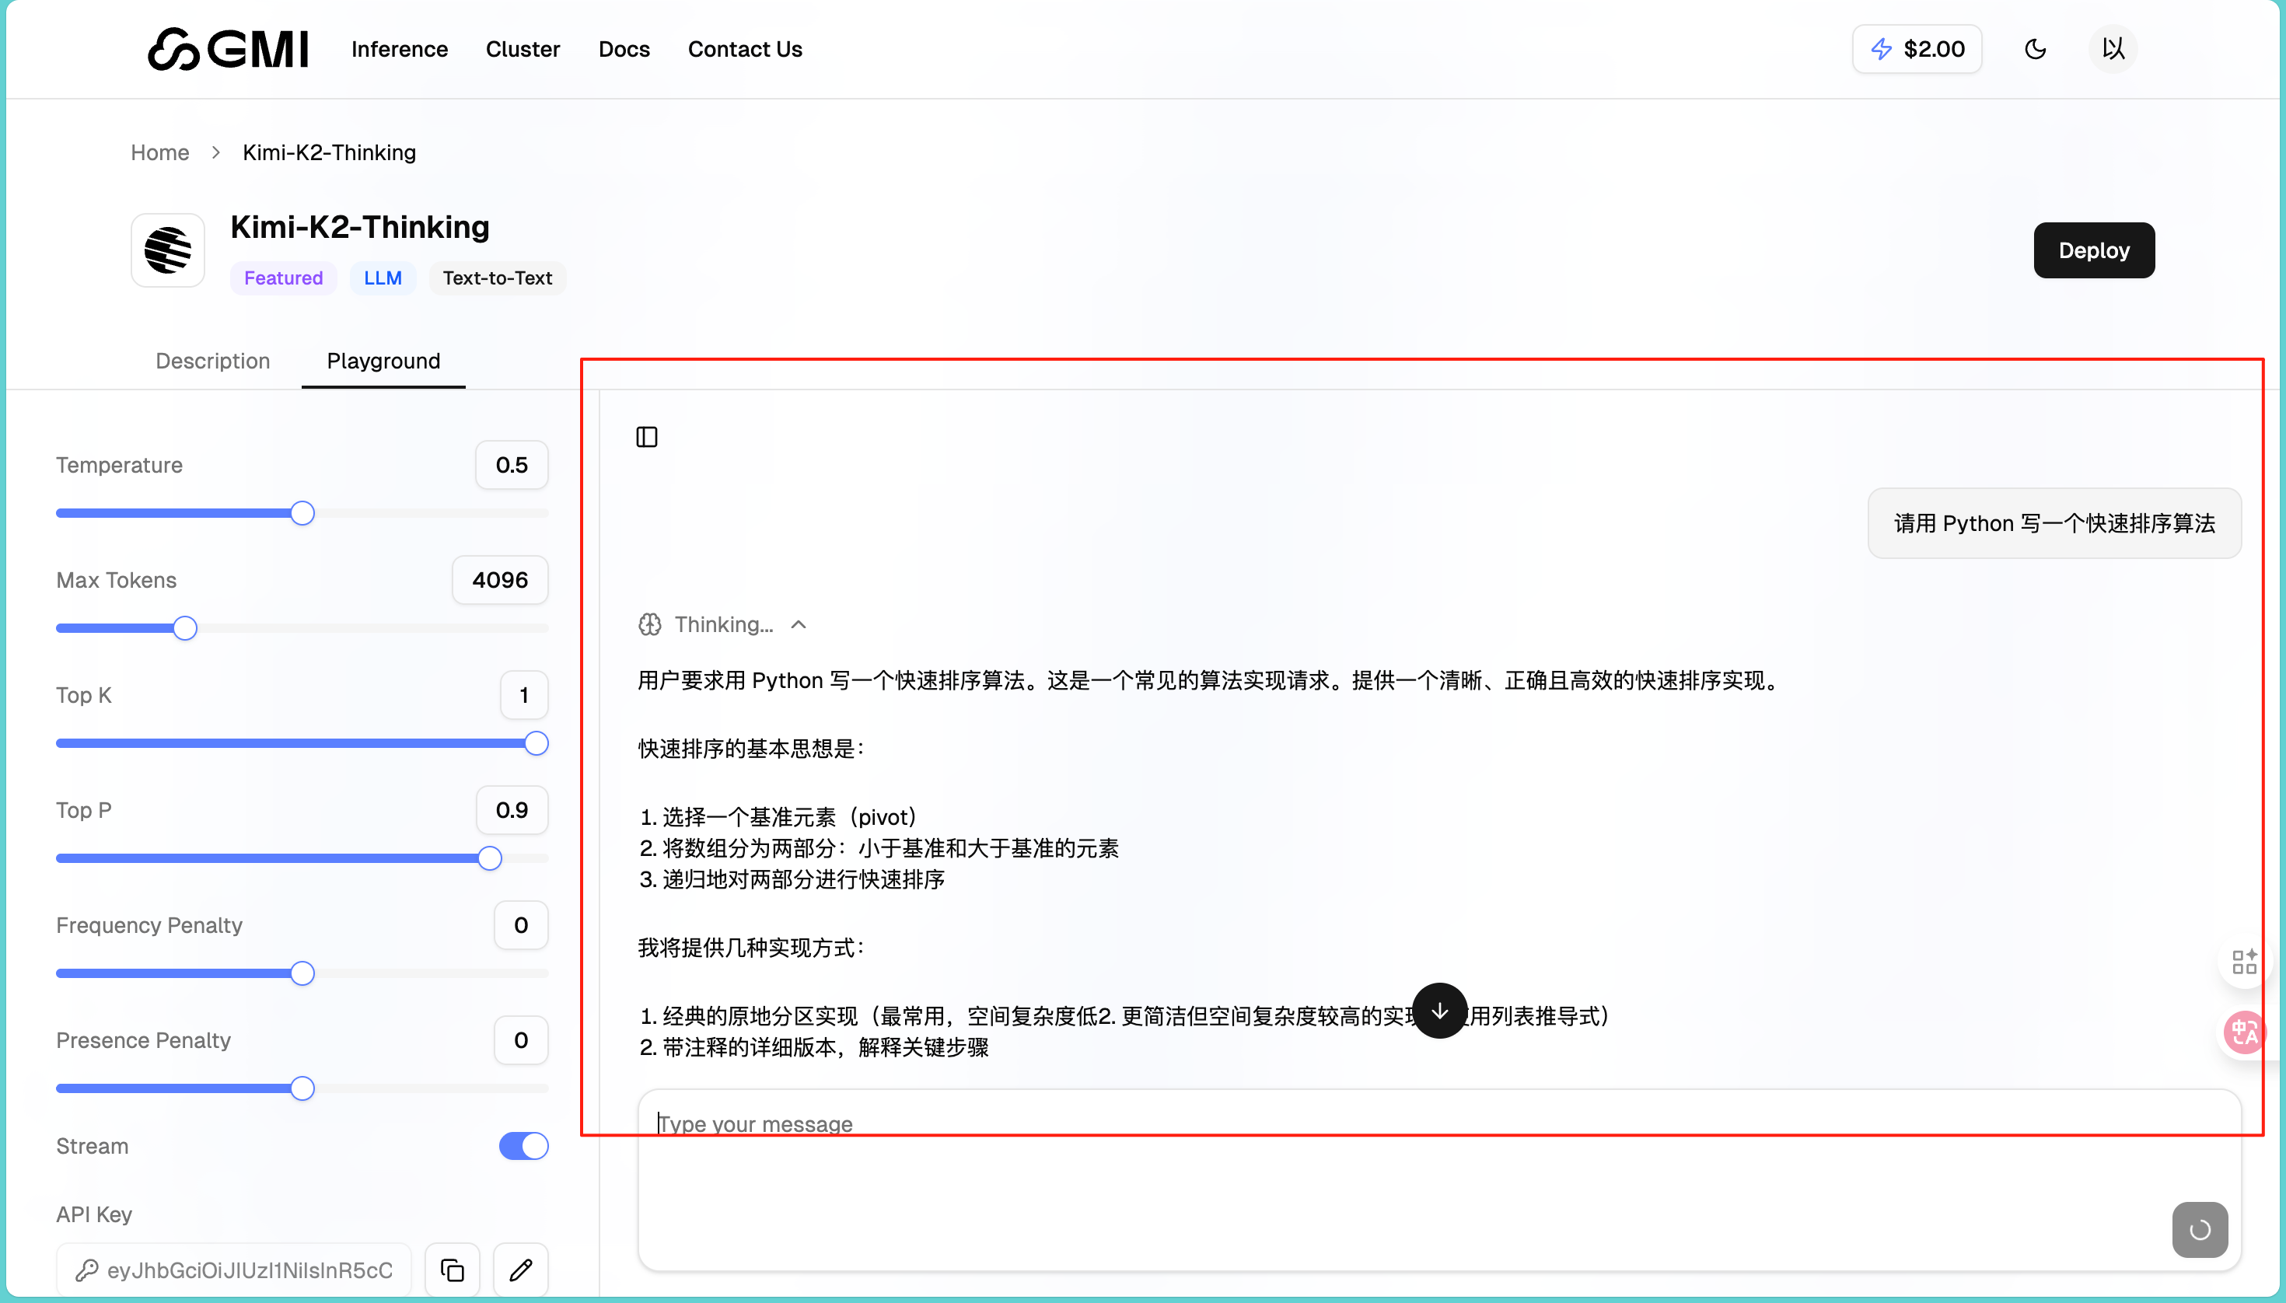2286x1303 pixels.
Task: Disable the Stream toggle
Action: [x=523, y=1145]
